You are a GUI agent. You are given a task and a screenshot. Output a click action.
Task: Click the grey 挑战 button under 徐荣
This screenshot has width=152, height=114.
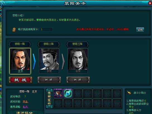(78, 80)
